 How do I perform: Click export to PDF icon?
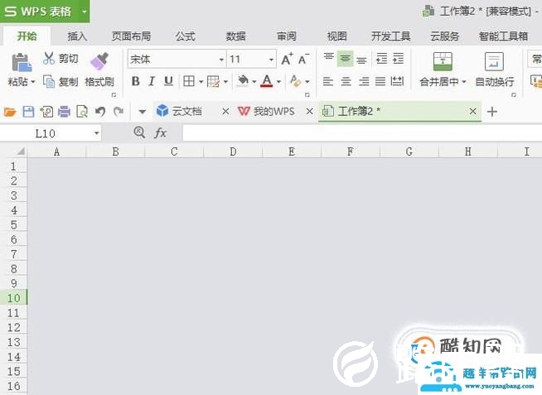46,112
